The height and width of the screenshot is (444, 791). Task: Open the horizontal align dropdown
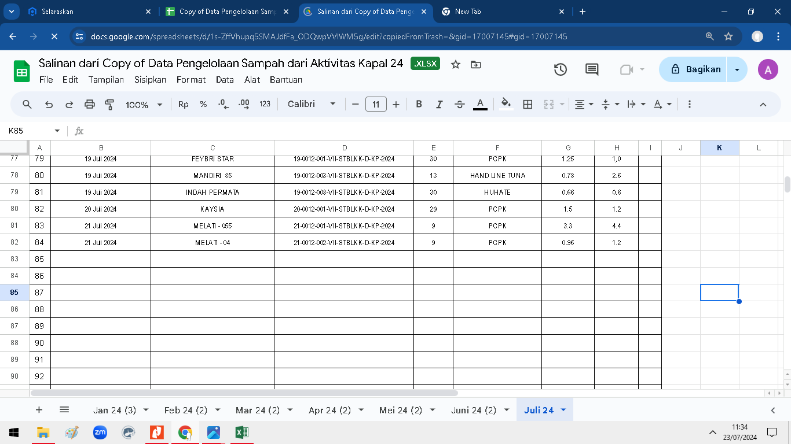tap(584, 105)
